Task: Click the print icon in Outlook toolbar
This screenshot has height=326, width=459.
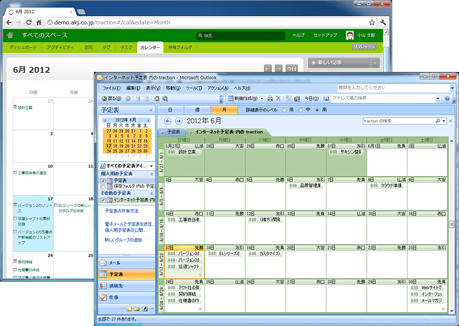Action: tap(270, 98)
